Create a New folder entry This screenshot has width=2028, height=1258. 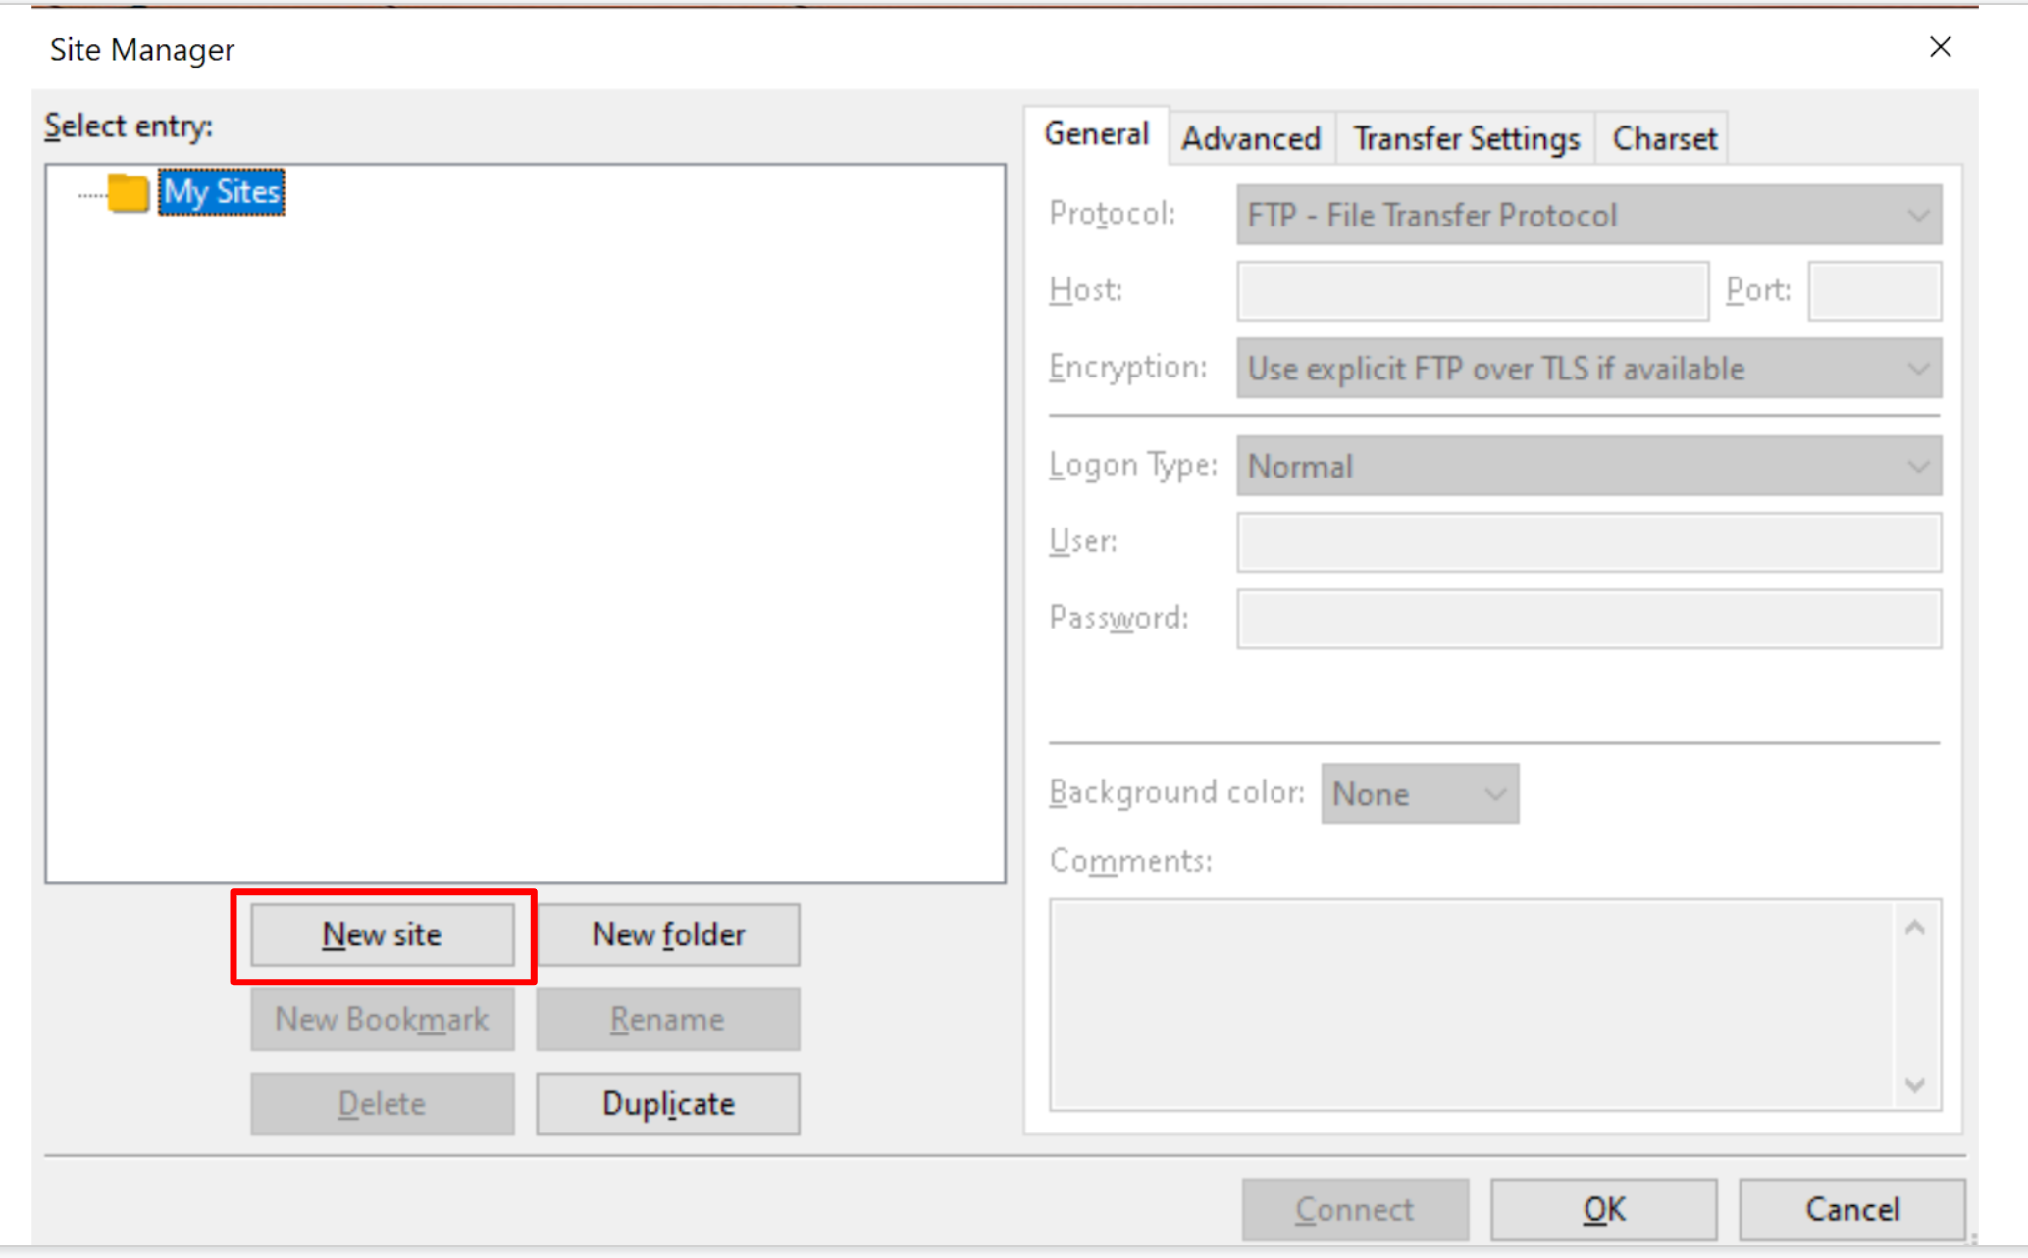pyautogui.click(x=667, y=934)
